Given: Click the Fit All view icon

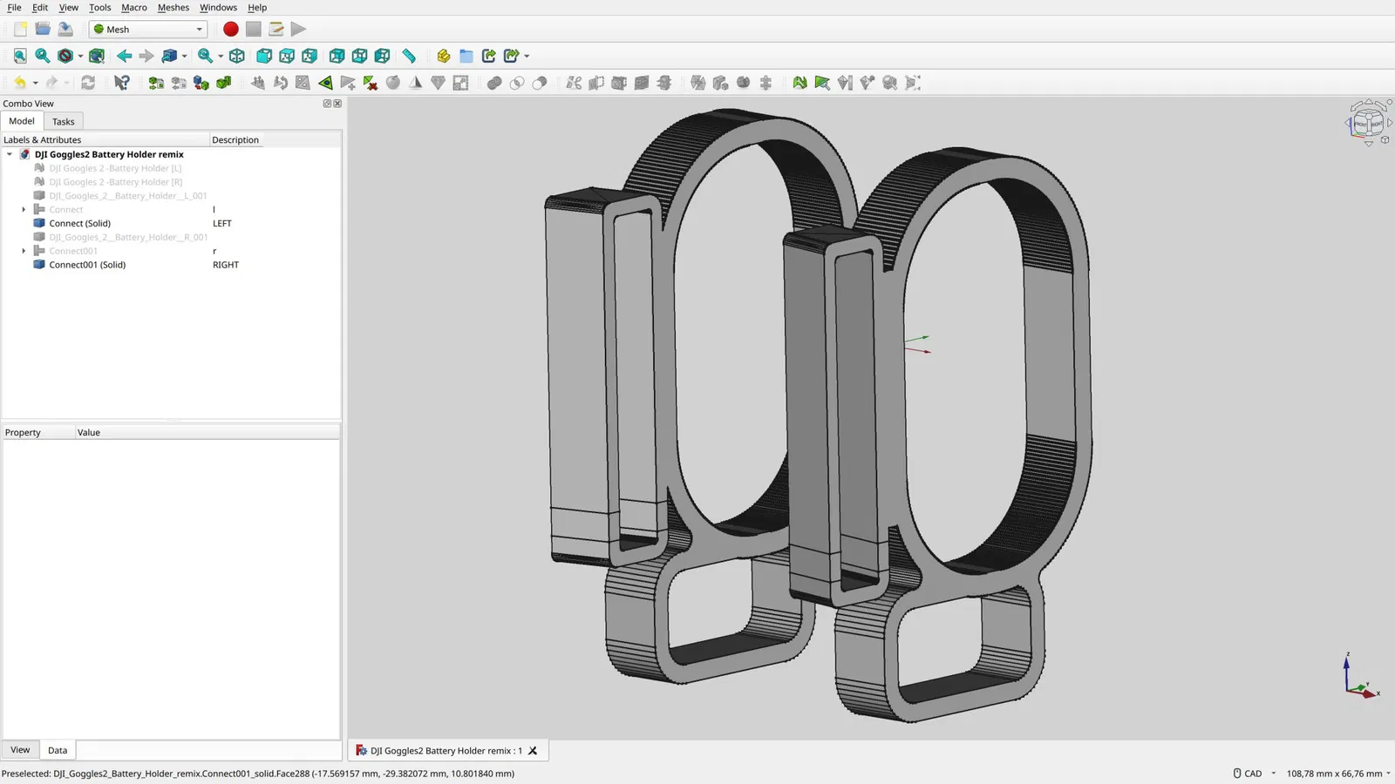Looking at the screenshot, I should [20, 56].
